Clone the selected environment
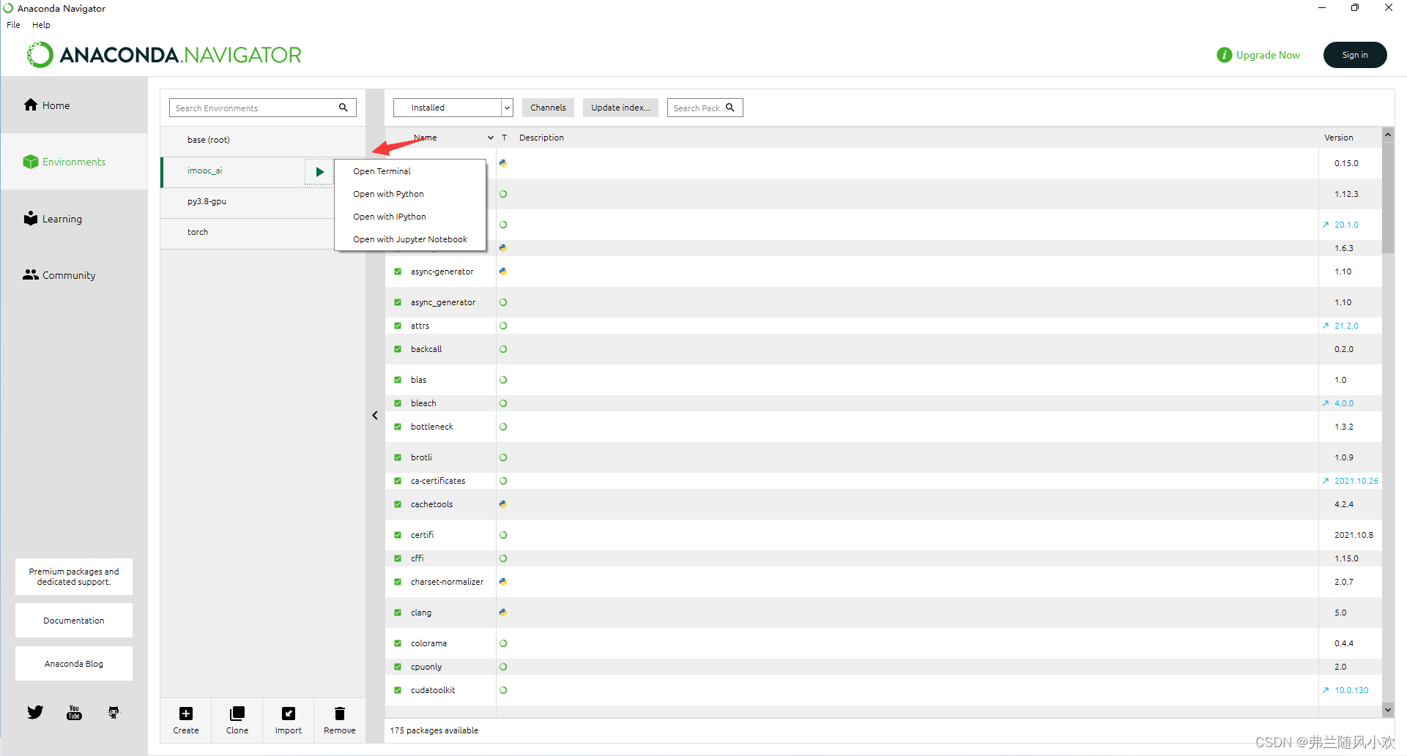 coord(237,720)
